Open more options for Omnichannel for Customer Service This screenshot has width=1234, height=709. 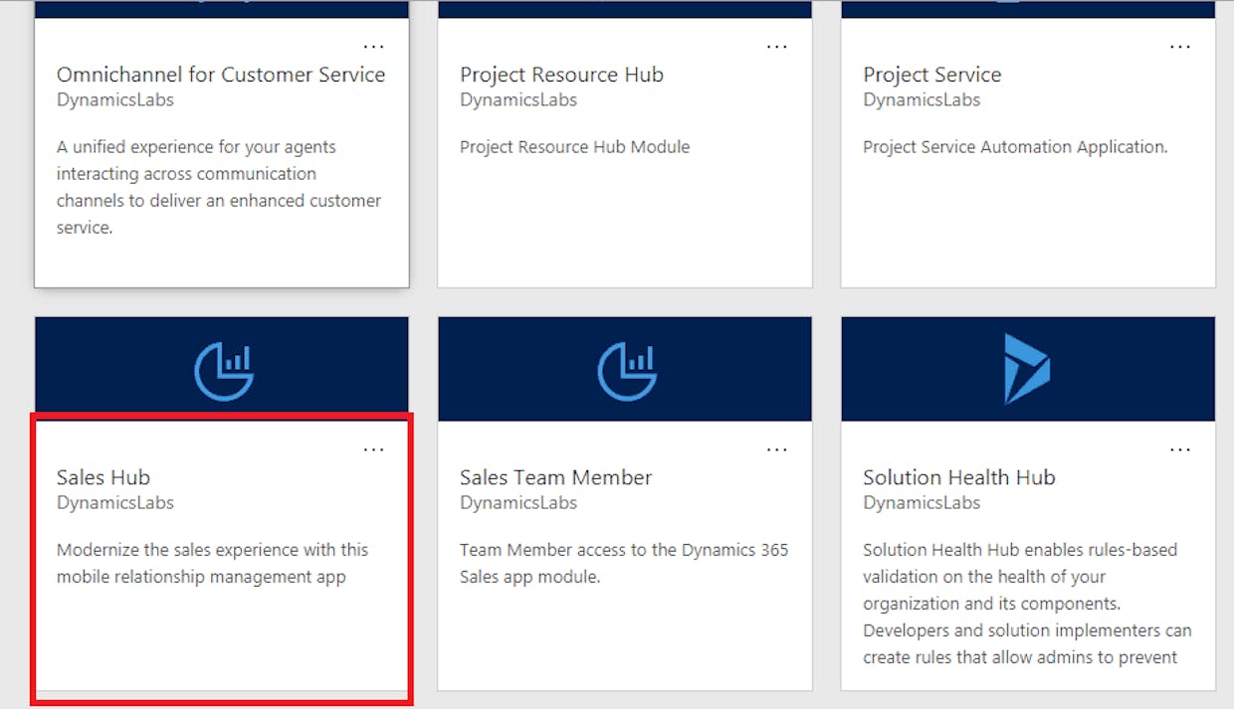tap(373, 46)
